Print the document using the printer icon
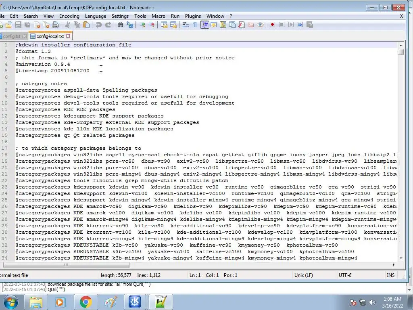This screenshot has height=310, width=413. (x=55, y=25)
